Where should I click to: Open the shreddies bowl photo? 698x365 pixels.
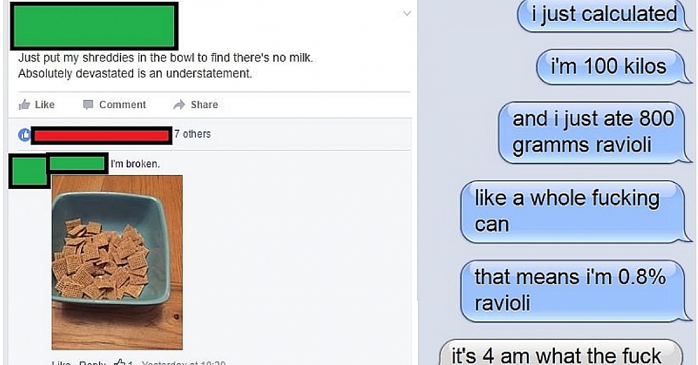(117, 262)
